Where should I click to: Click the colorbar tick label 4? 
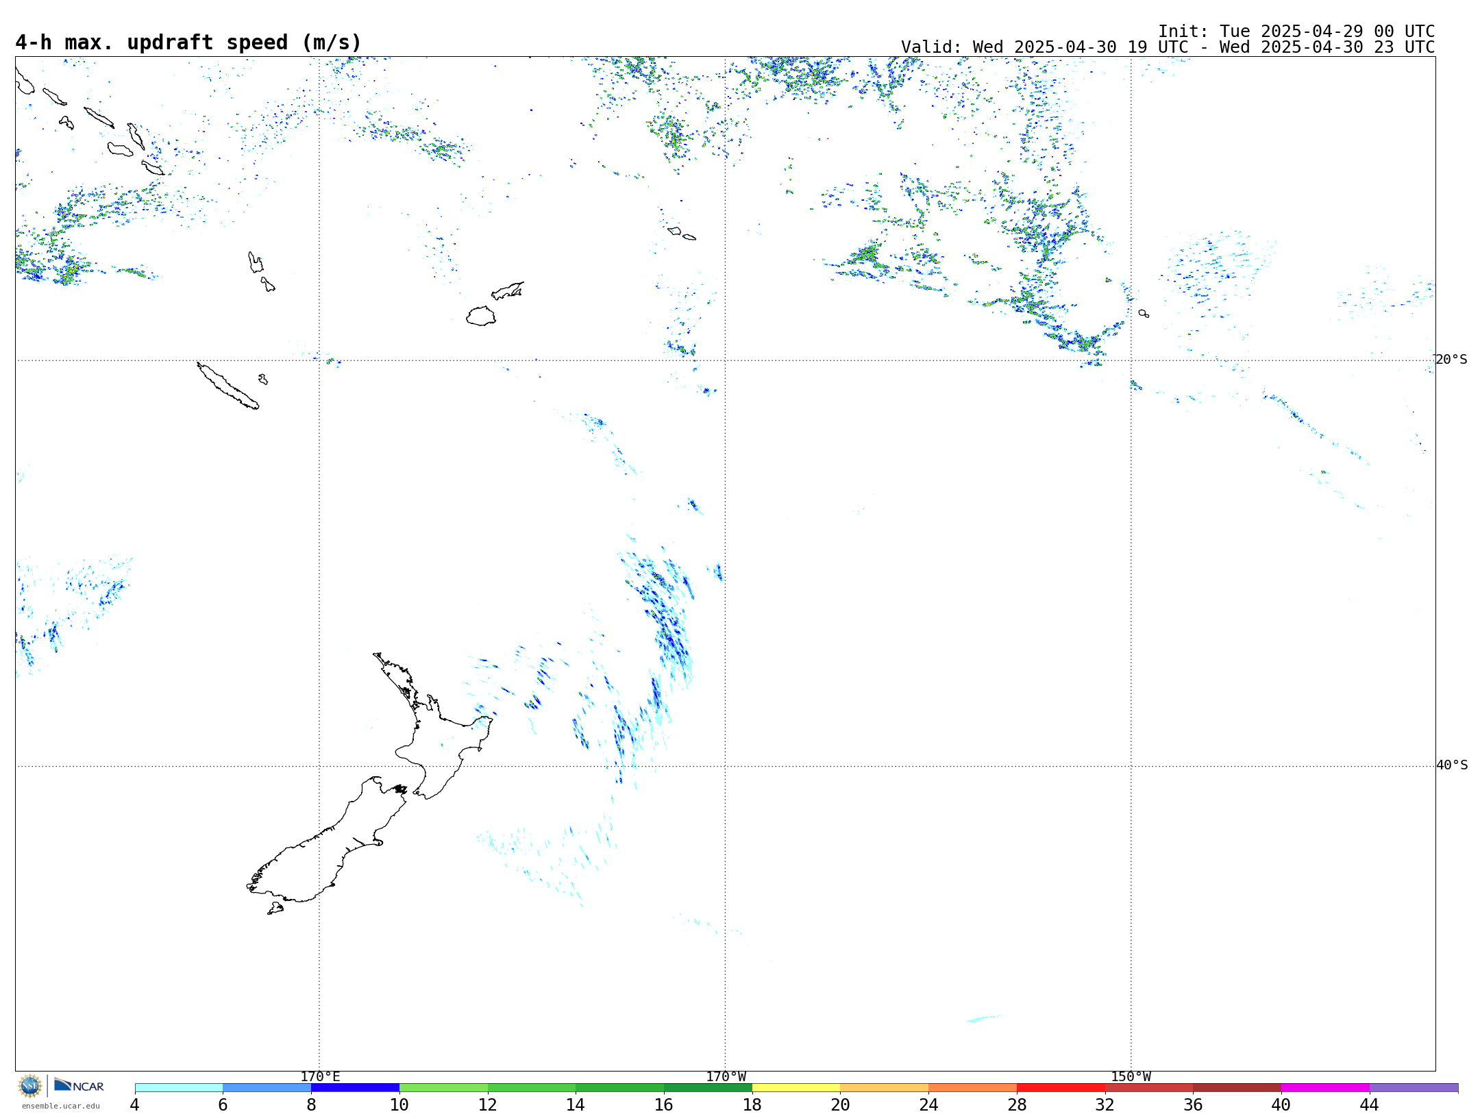135,1104
